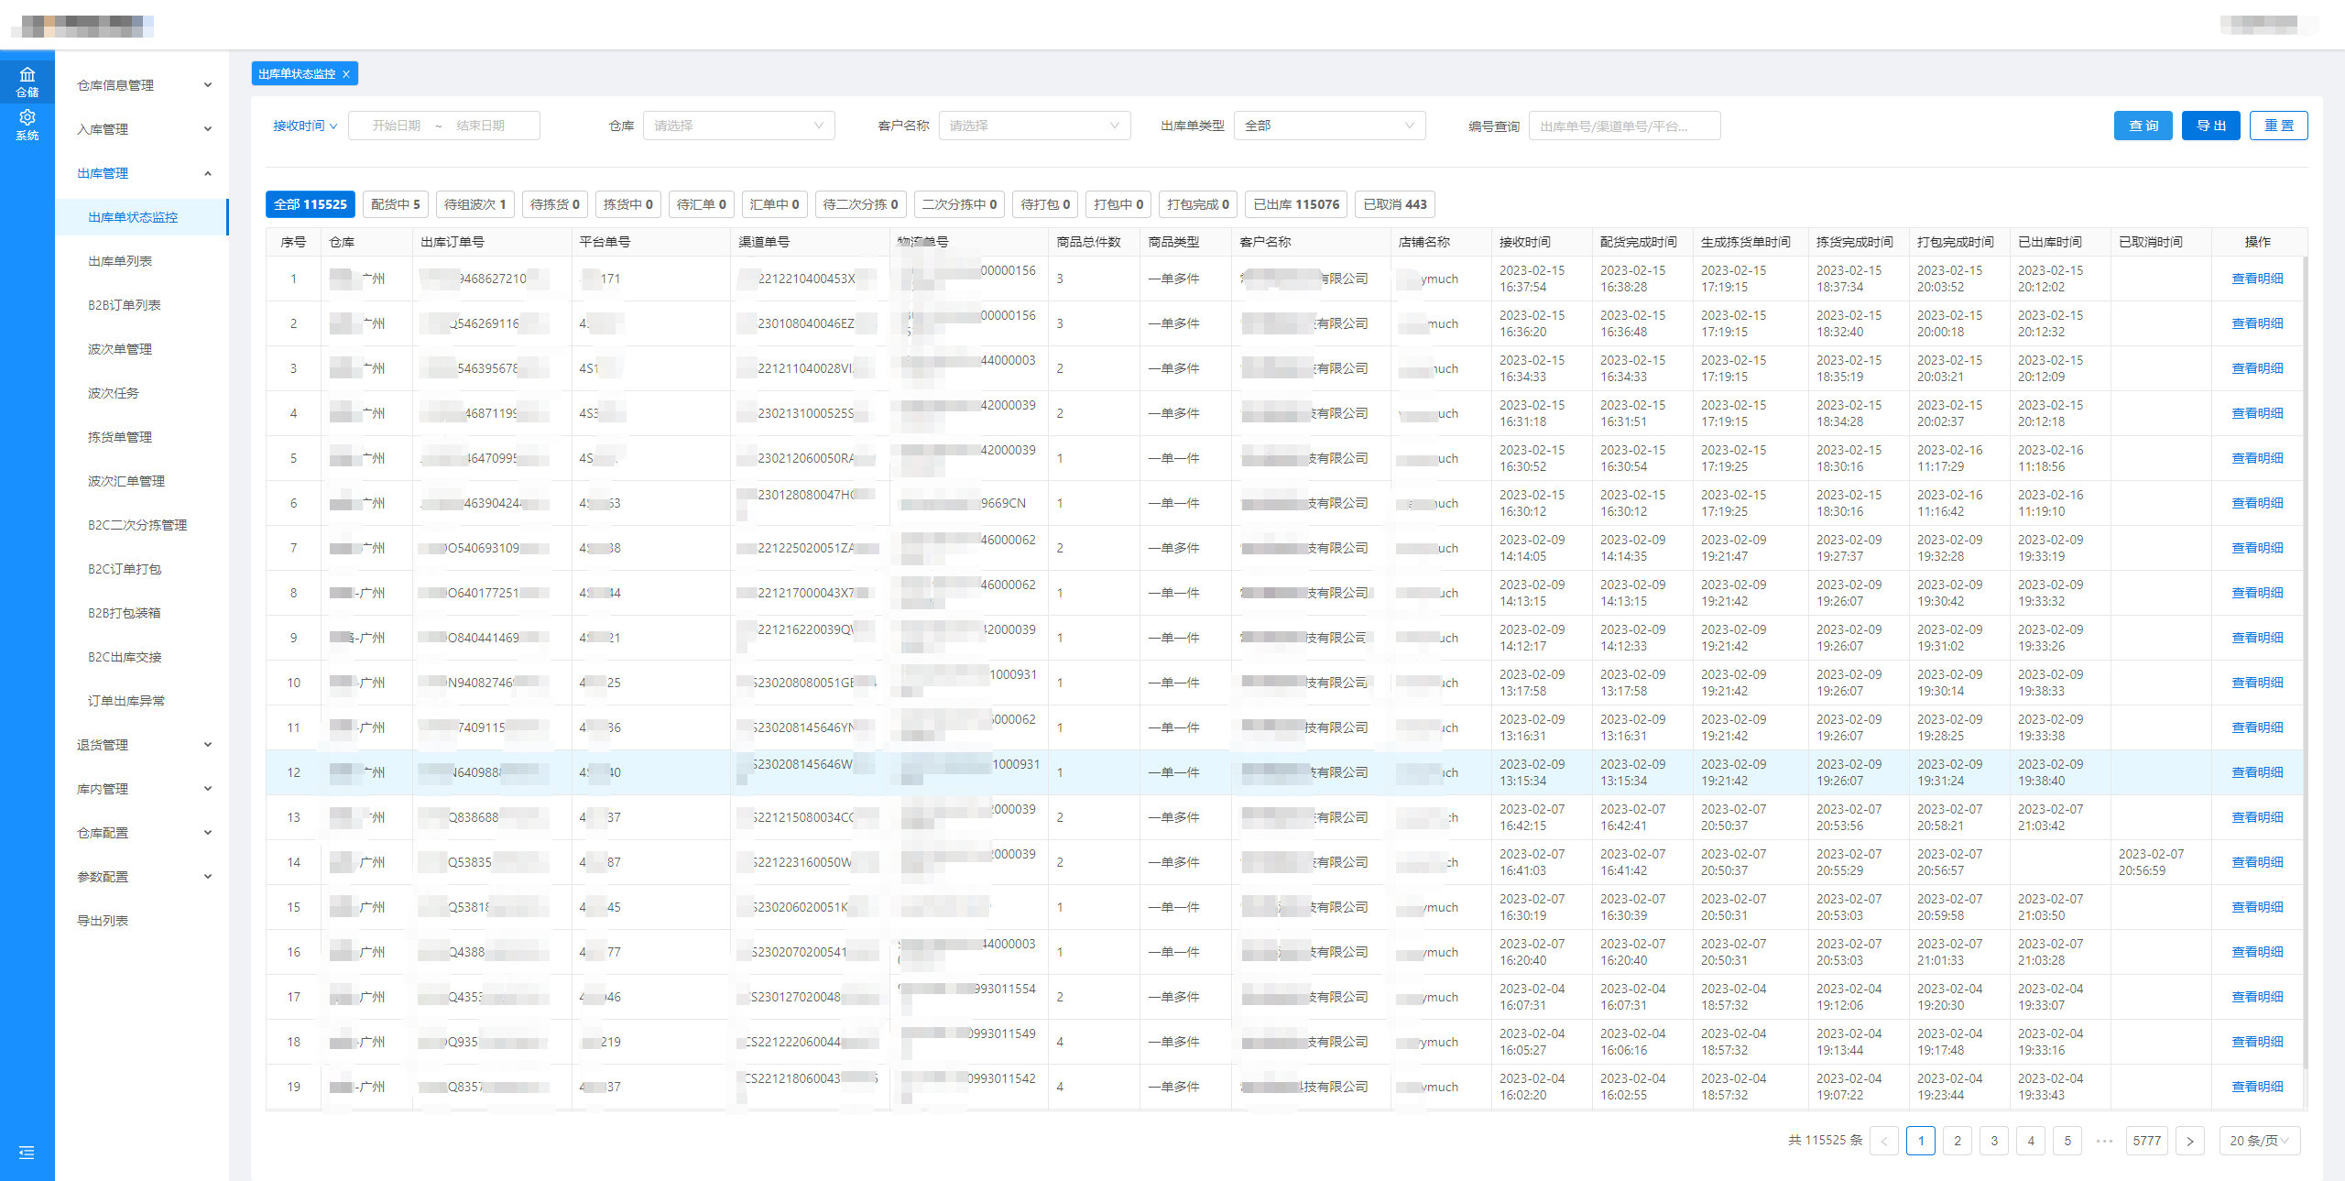Expand 退货管理 menu
Screen dimensions: 2345x1181
coord(142,745)
